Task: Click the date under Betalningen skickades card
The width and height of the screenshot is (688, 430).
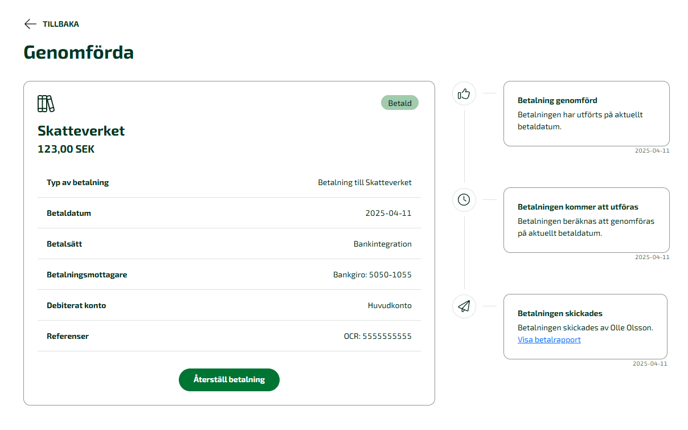Action: [x=650, y=363]
